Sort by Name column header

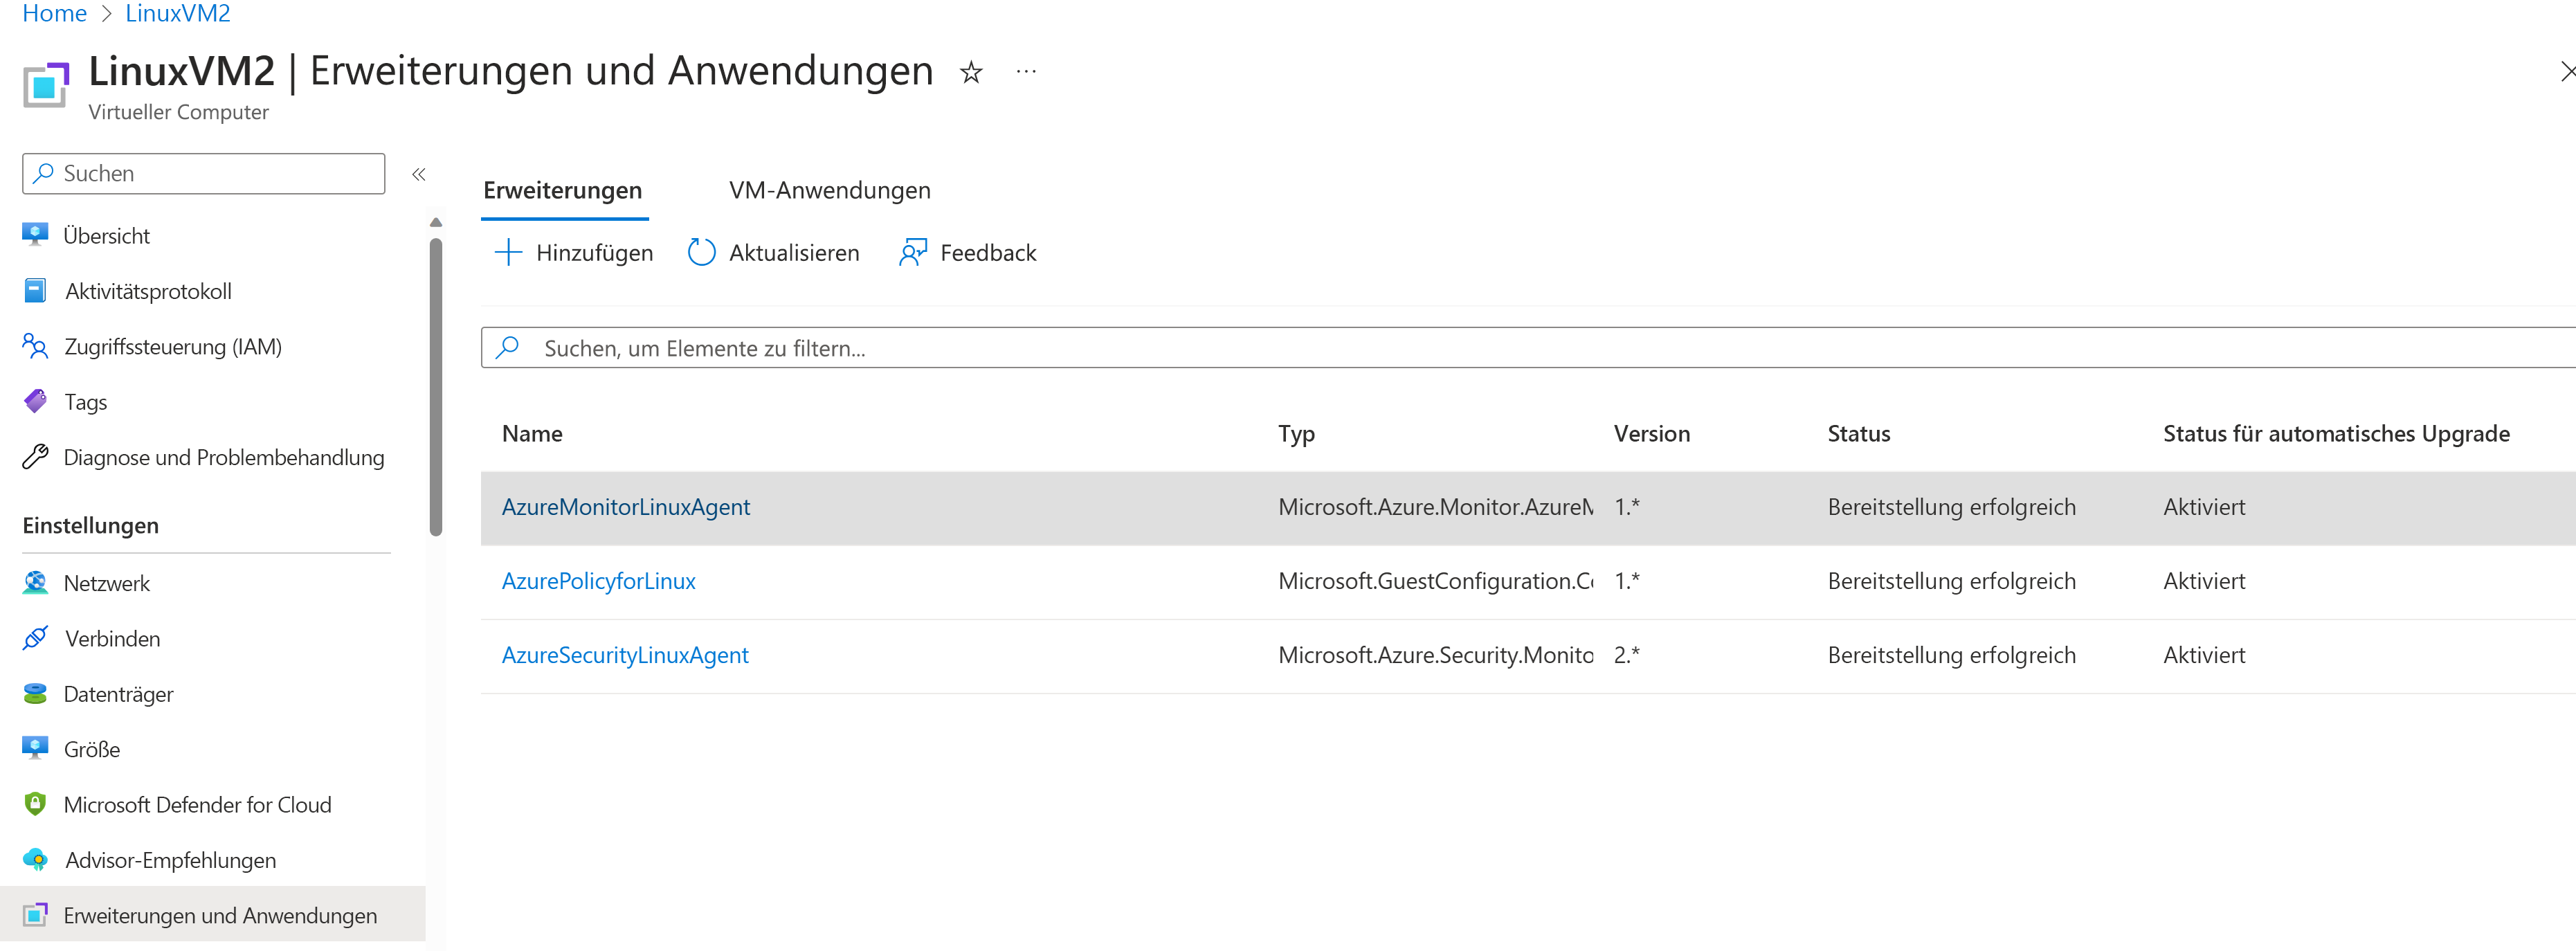tap(532, 434)
